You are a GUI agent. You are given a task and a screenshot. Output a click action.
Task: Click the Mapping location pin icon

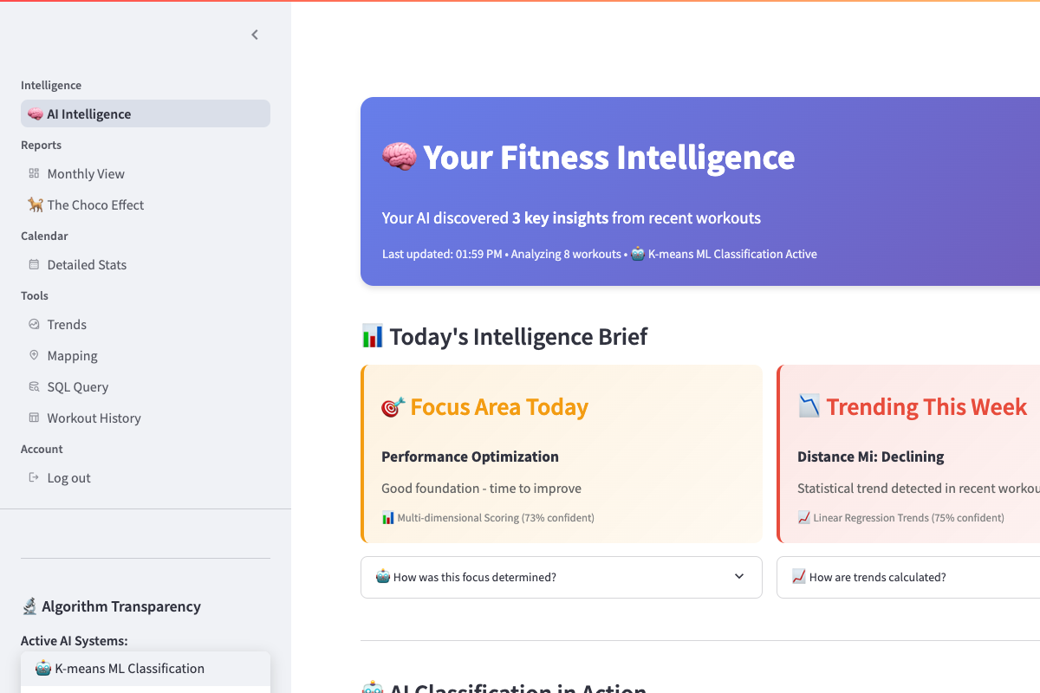click(x=34, y=355)
